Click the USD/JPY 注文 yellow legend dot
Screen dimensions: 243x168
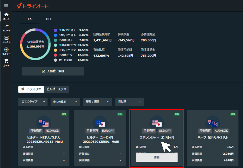55,50
